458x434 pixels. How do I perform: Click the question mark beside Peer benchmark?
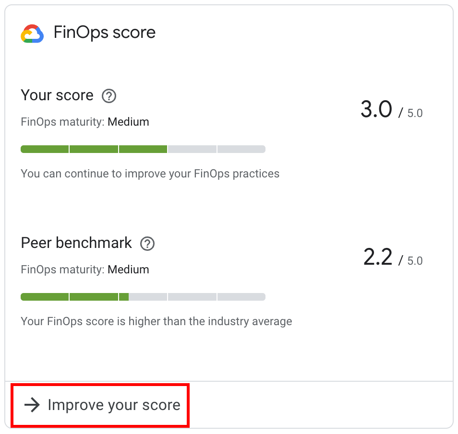[148, 244]
